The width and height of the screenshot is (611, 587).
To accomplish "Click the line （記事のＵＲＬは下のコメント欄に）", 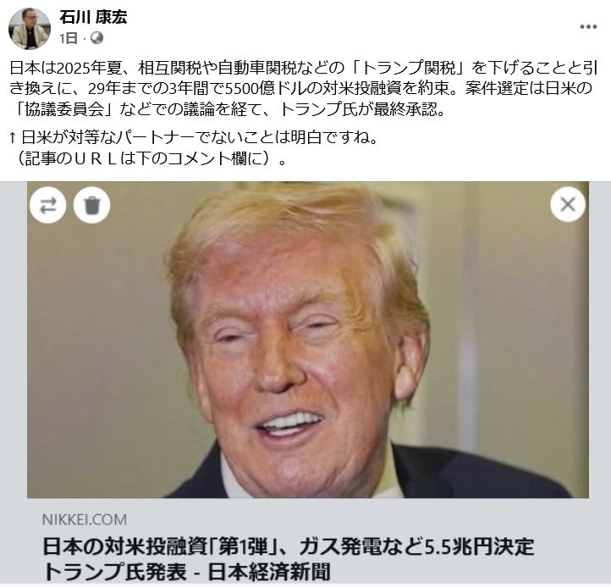I will click(148, 158).
